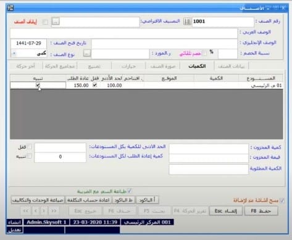Click the إنشاء status bar label
Image resolution: width=292 pixels, height=240 pixels.
(x=15, y=222)
